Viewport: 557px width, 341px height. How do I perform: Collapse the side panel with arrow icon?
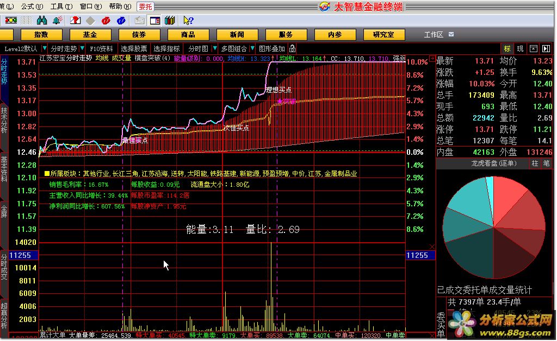coord(546,48)
